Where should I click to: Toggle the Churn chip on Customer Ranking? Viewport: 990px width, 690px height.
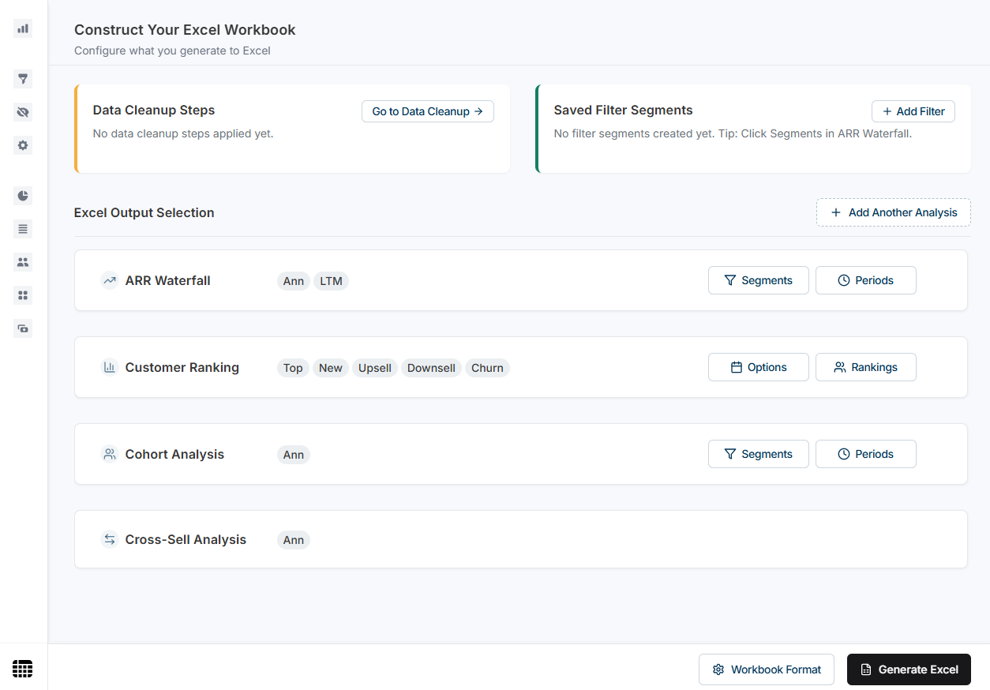[x=487, y=367]
